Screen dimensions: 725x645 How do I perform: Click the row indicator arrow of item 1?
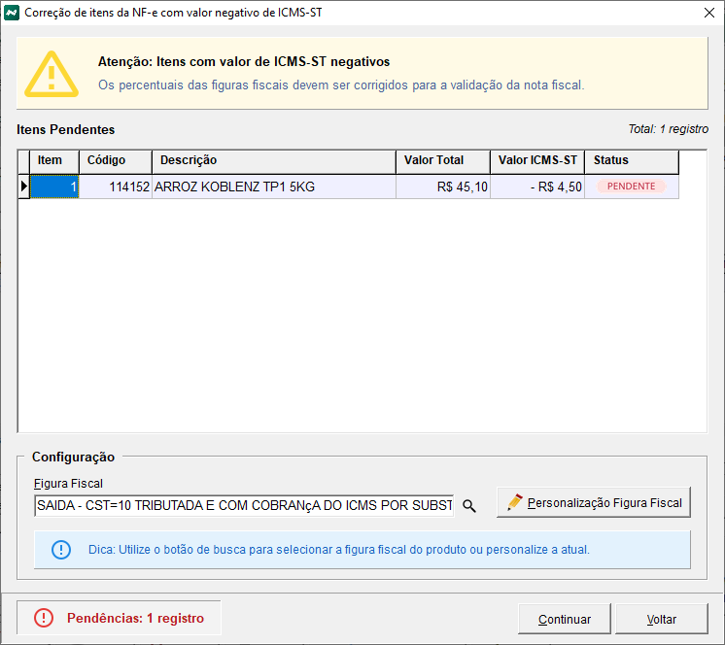tap(24, 187)
